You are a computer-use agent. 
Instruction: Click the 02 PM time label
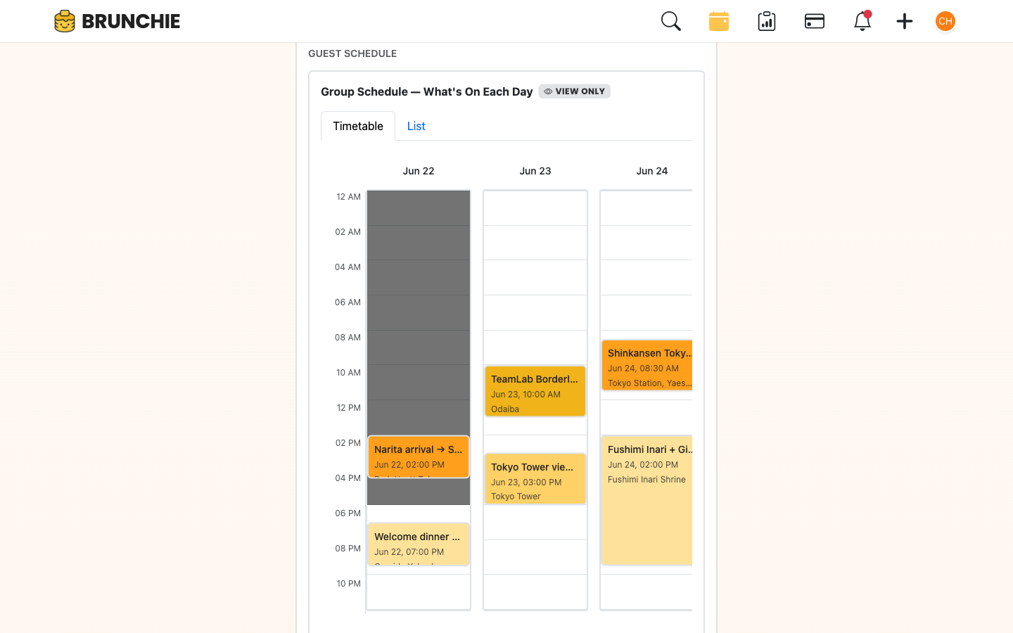click(348, 443)
